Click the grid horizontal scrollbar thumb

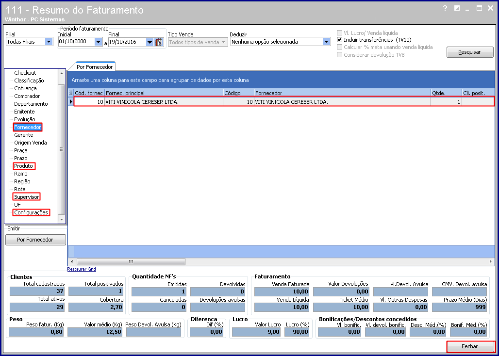point(131,261)
